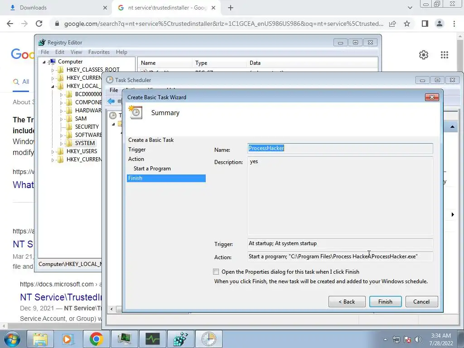Open Chrome profile avatar
464x348 pixels.
(x=440, y=24)
